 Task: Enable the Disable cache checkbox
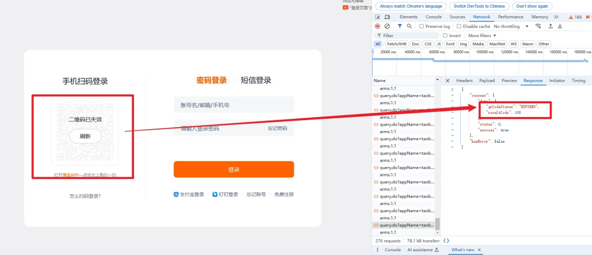459,26
